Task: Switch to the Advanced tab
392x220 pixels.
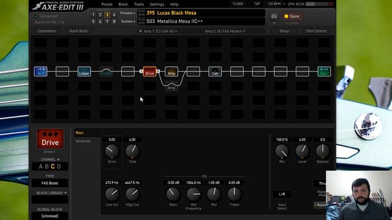Action: point(83,141)
